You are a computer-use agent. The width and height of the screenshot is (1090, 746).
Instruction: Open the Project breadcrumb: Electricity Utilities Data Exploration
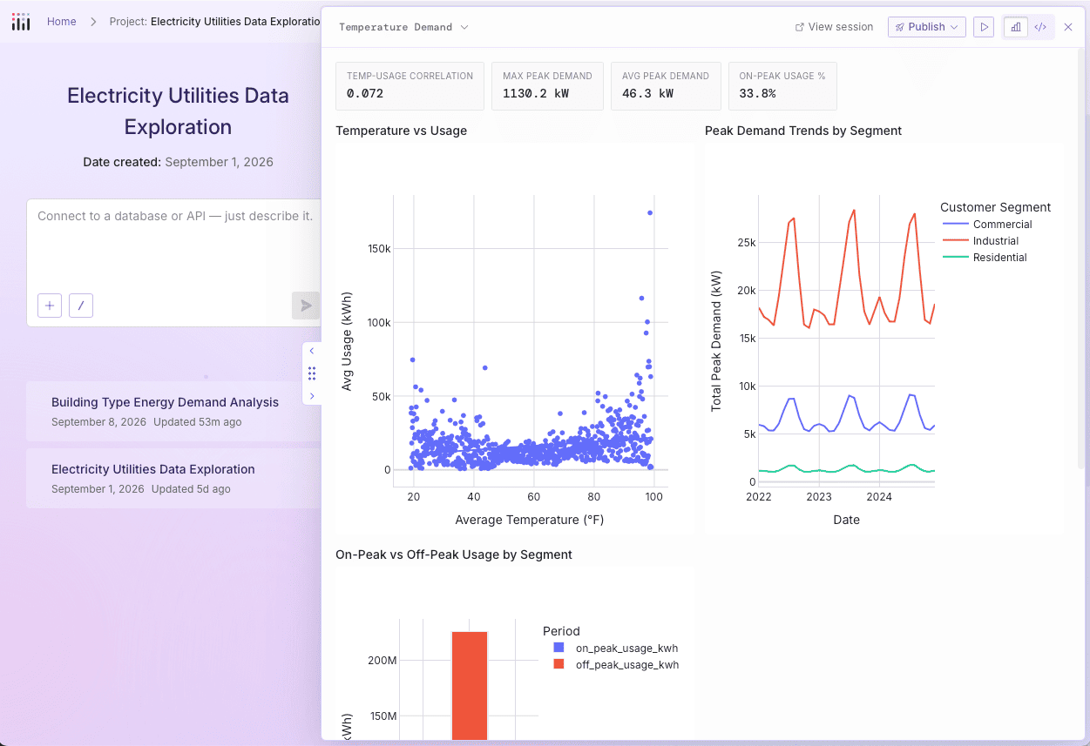(x=214, y=22)
